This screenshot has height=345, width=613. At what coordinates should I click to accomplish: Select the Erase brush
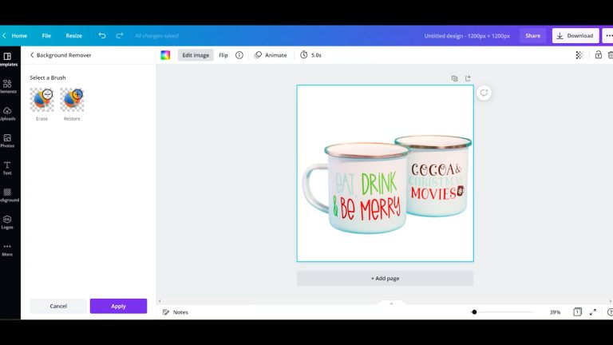point(42,100)
